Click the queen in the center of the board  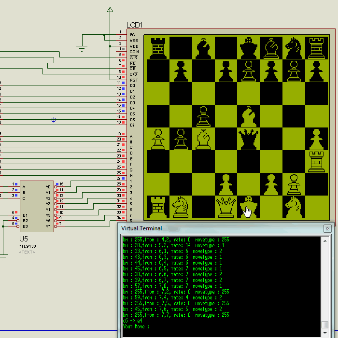click(248, 139)
